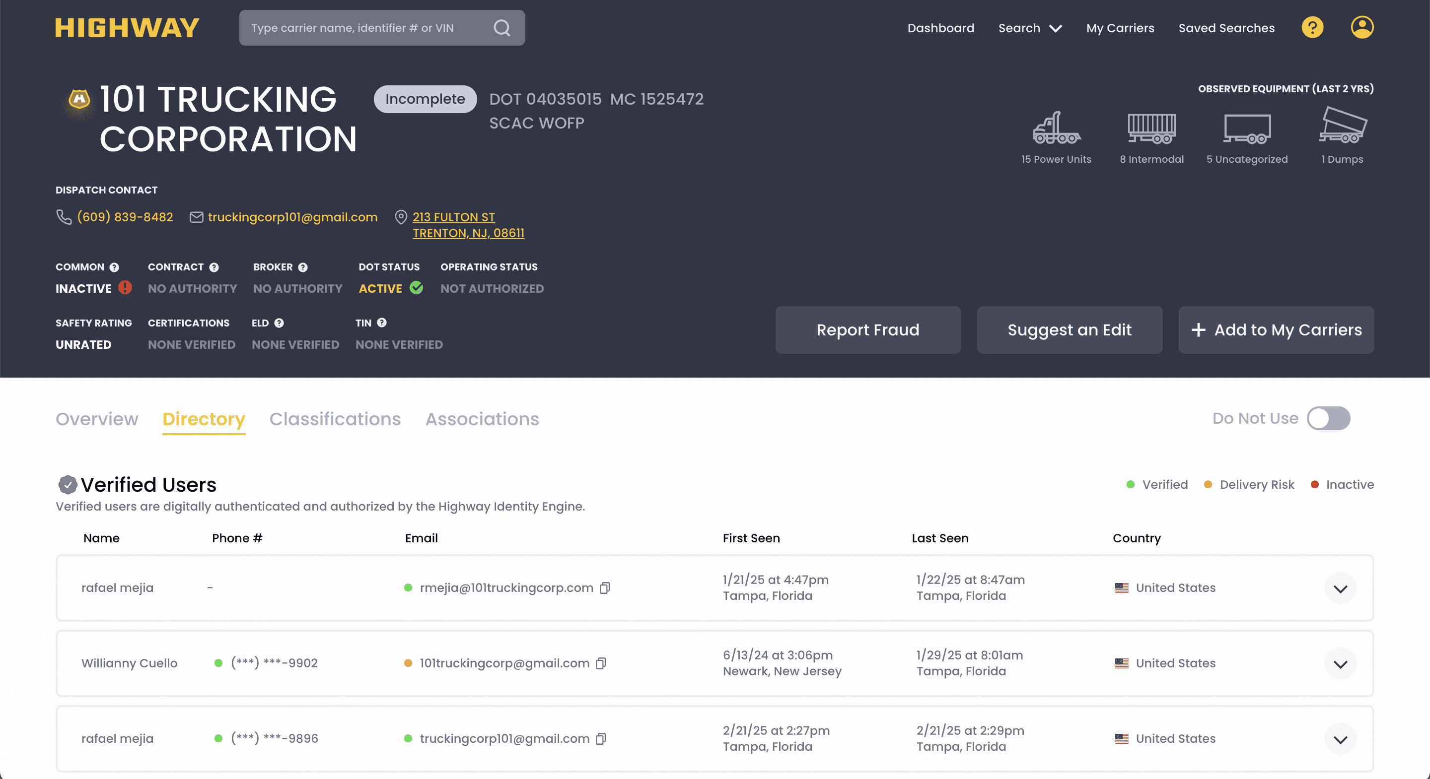Screen dimensions: 1430x779
Task: Click 6/13/24 at 3:06pm first seen entry
Action: pyautogui.click(x=778, y=655)
